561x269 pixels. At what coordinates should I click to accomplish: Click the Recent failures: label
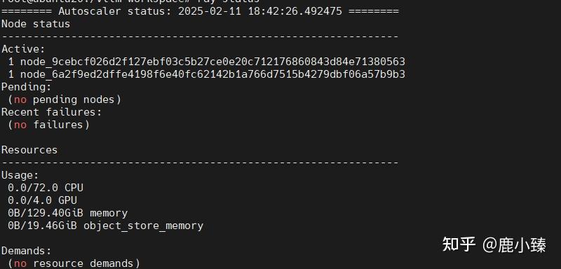[51, 112]
